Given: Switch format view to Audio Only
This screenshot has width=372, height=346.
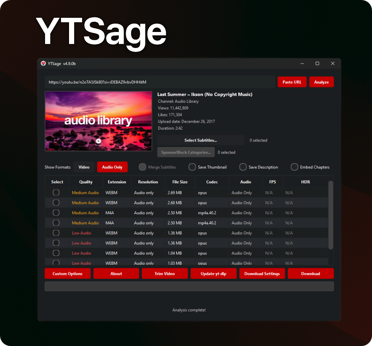Looking at the screenshot, I should click(x=112, y=167).
